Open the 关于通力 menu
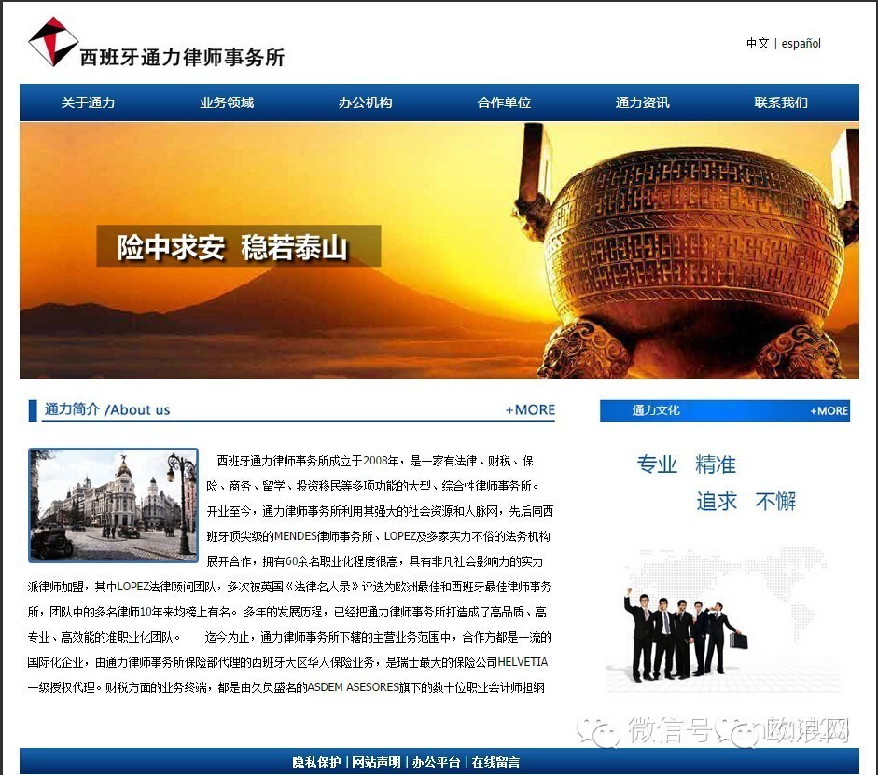 point(88,103)
